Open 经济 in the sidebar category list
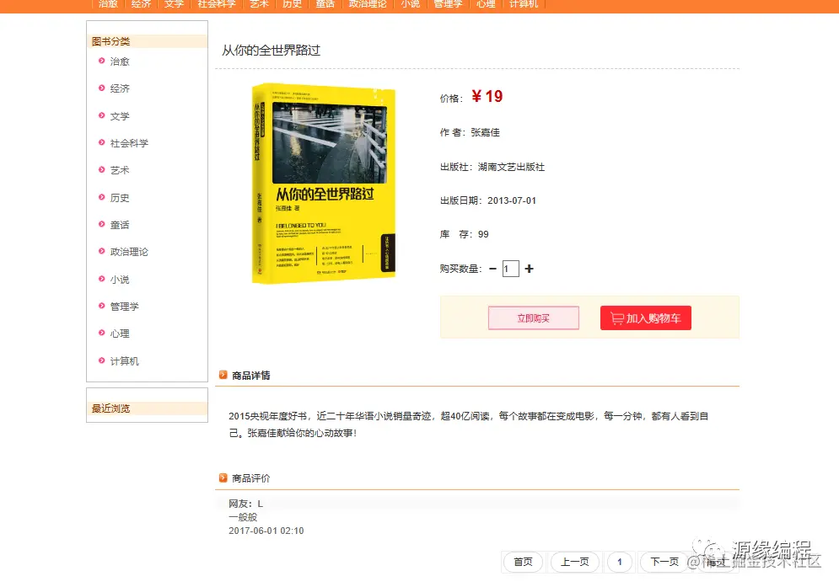Image resolution: width=839 pixels, height=587 pixels. point(120,88)
